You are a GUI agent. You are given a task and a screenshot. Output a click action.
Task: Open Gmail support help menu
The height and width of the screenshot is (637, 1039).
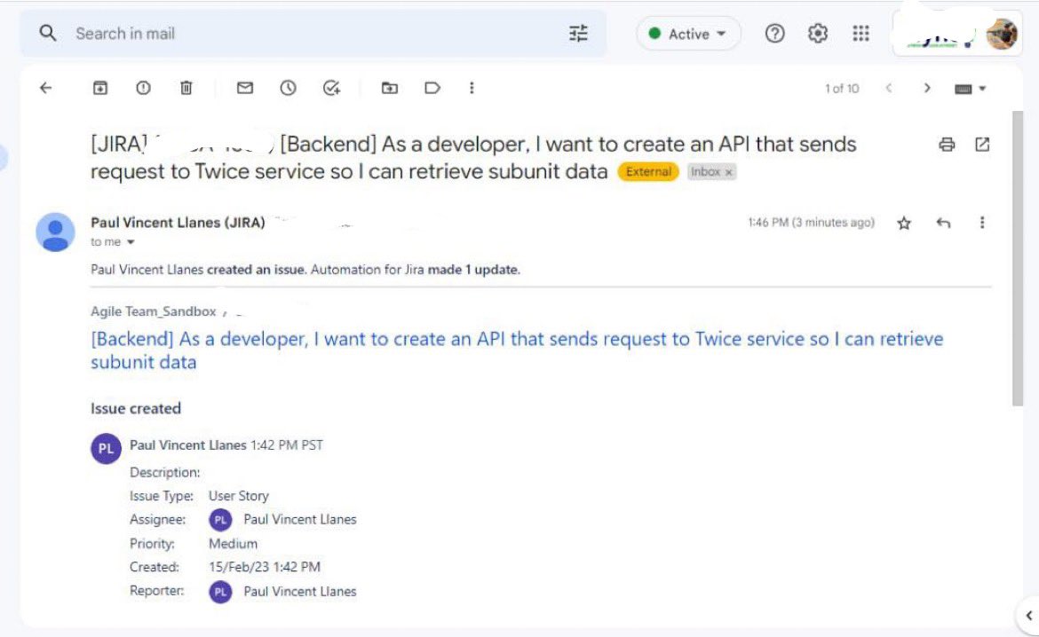click(774, 33)
